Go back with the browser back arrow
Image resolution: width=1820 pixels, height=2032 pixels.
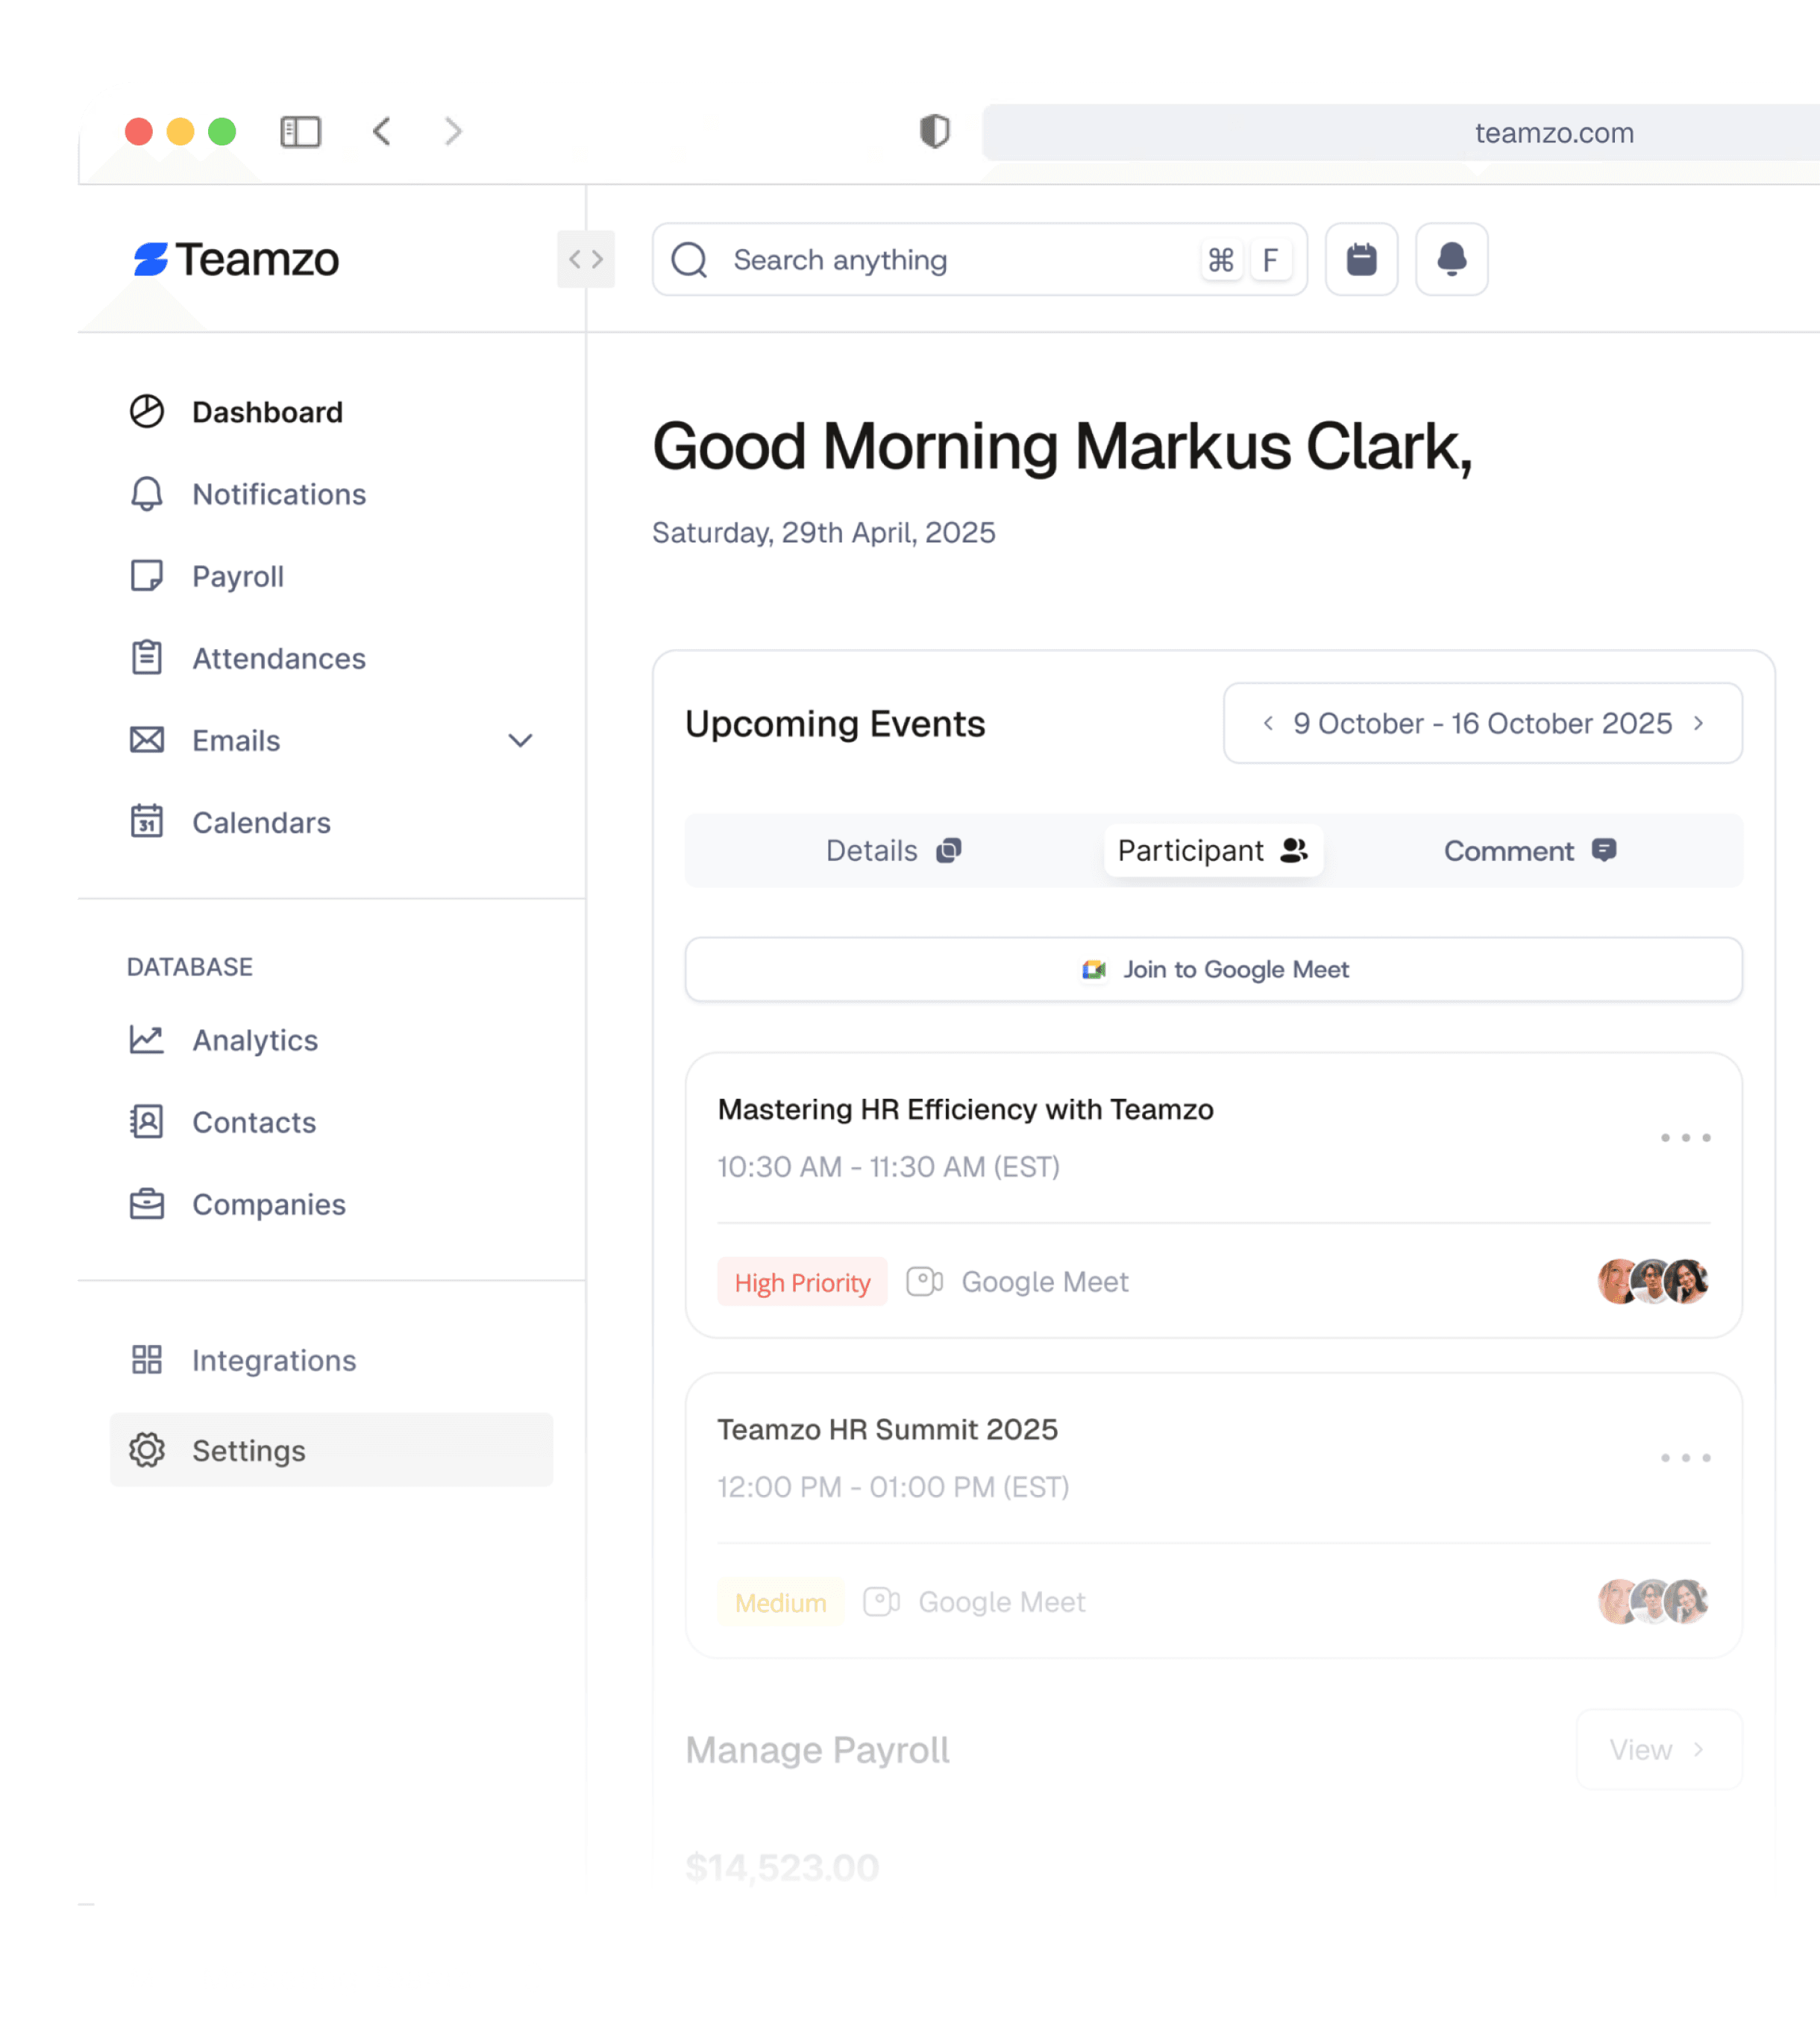(x=382, y=131)
